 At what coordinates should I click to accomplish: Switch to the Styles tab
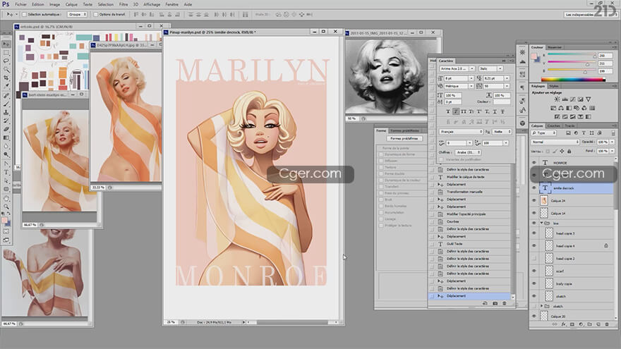554,86
